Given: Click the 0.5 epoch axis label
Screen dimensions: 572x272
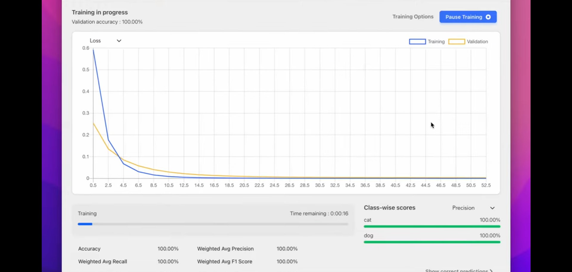Looking at the screenshot, I should [x=93, y=185].
